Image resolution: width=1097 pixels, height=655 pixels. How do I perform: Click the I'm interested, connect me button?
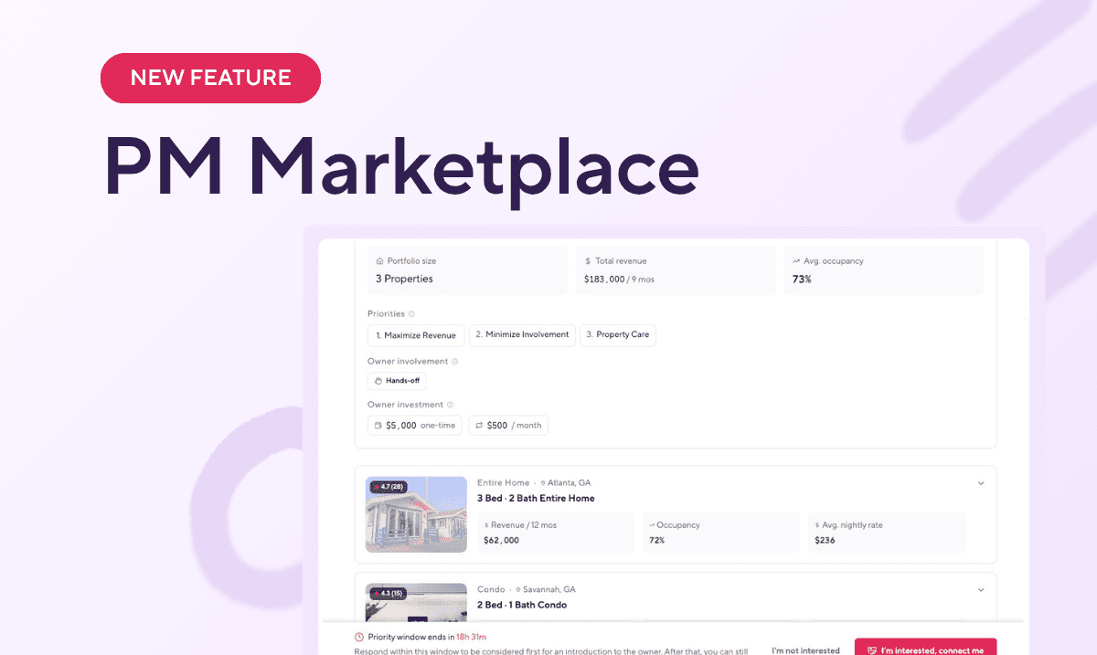(926, 649)
